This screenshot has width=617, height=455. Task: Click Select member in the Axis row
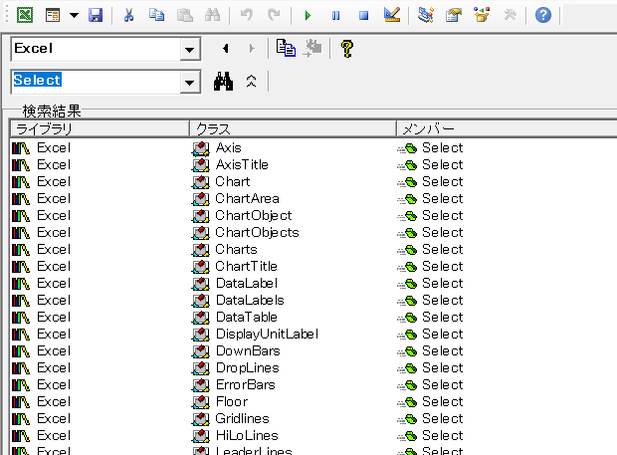(x=443, y=148)
